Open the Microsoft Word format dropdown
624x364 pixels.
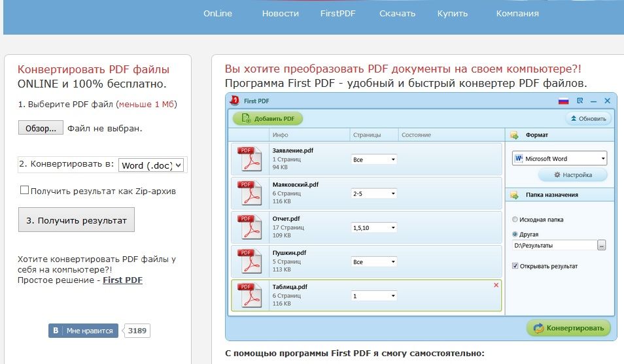coord(559,158)
